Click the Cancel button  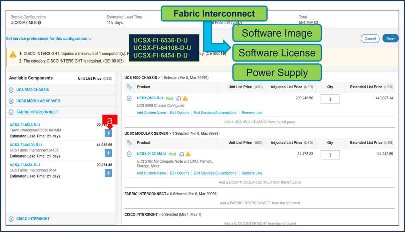point(370,38)
